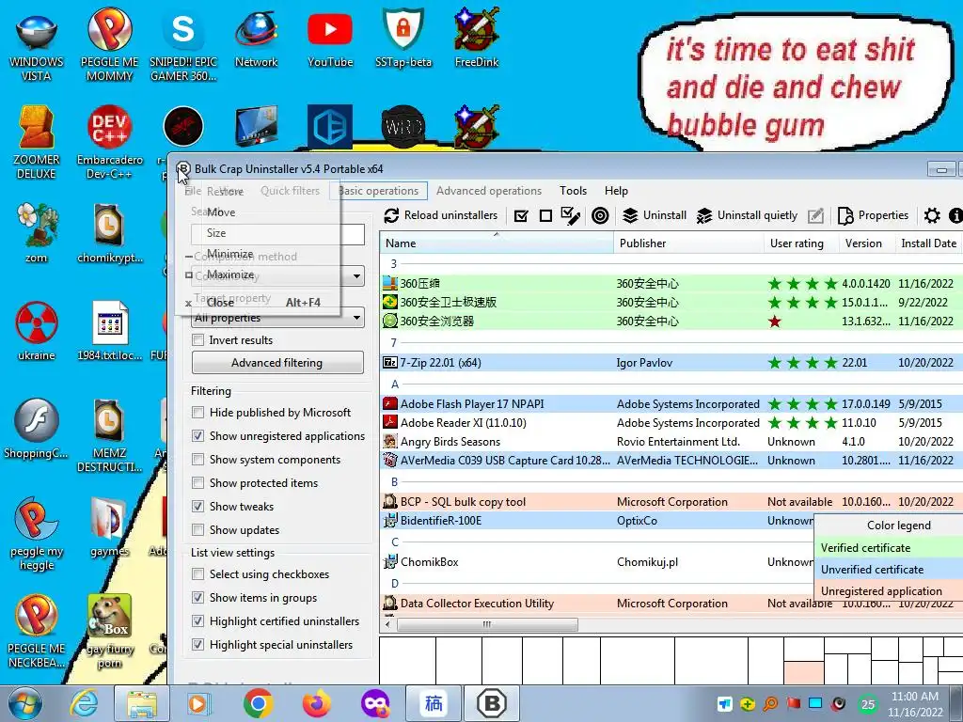Select the Angry Birds Seasons entry
The height and width of the screenshot is (722, 963).
671,442
